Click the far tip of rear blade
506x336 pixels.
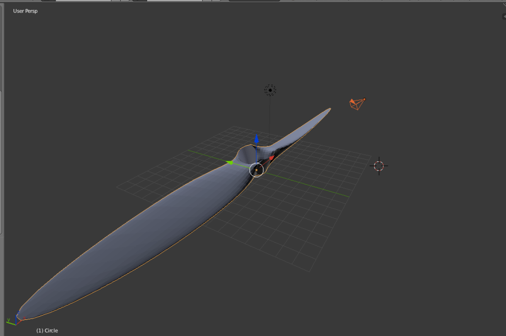click(x=329, y=110)
